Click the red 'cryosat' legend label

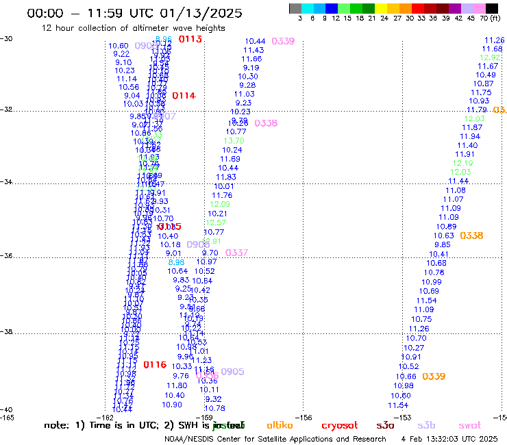(x=340, y=425)
